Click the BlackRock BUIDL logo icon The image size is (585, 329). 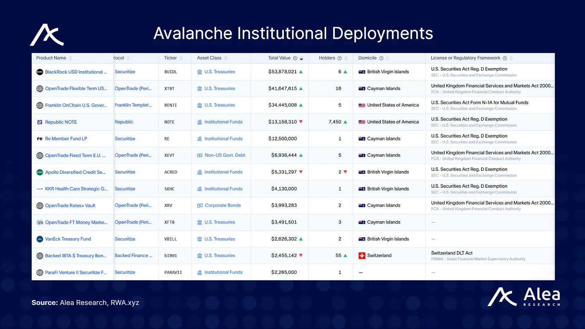click(40, 72)
